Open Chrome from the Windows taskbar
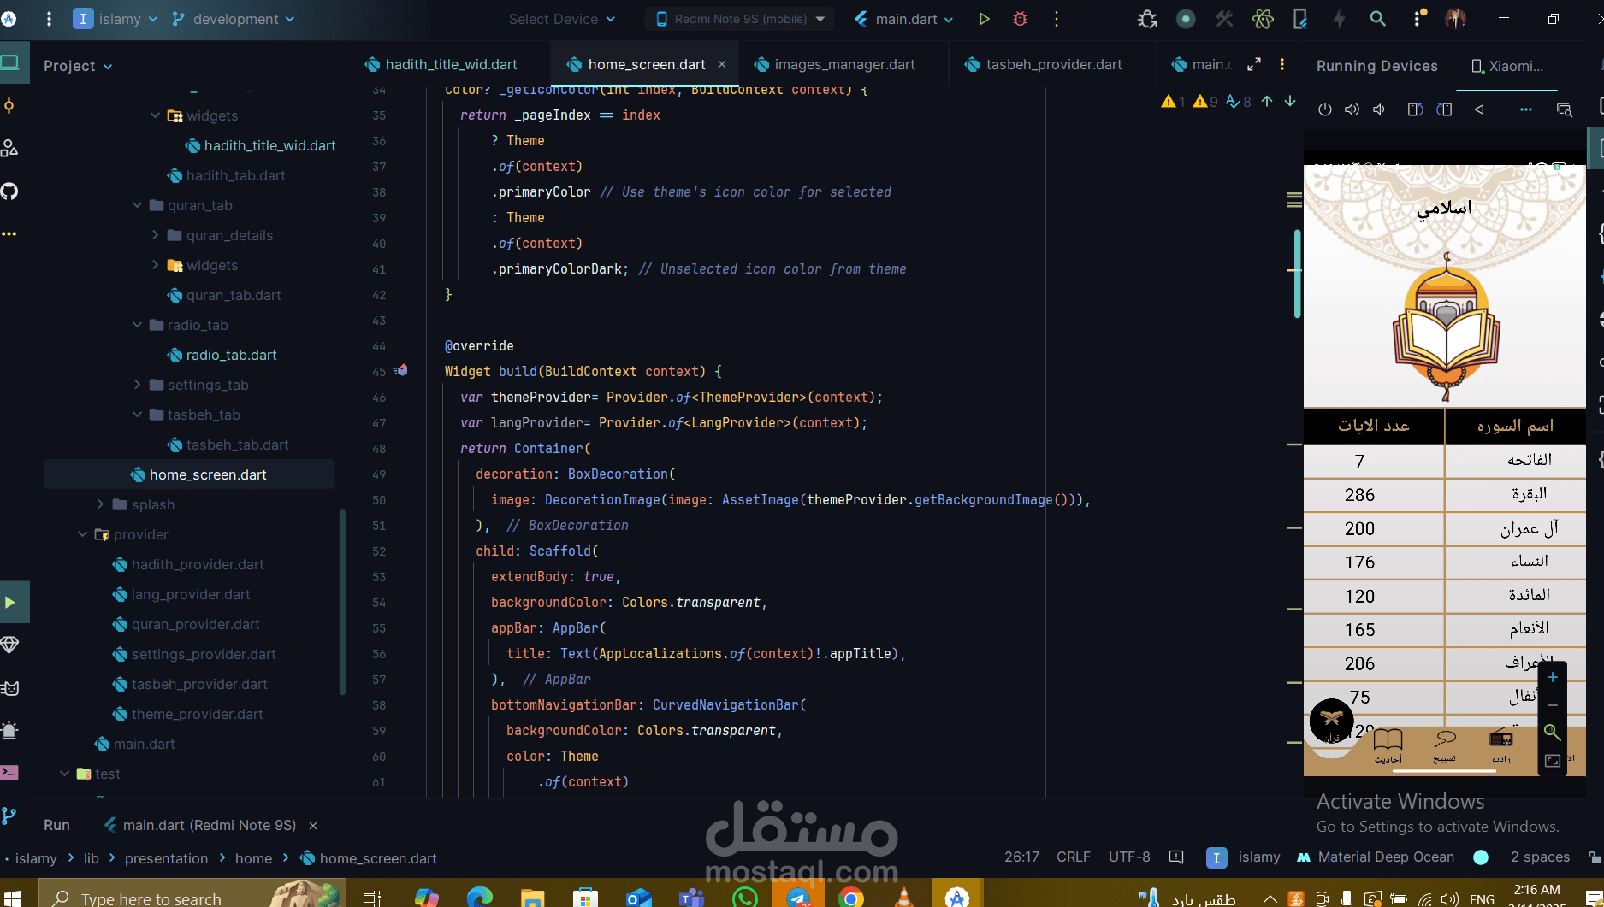This screenshot has width=1604, height=907. 850,898
